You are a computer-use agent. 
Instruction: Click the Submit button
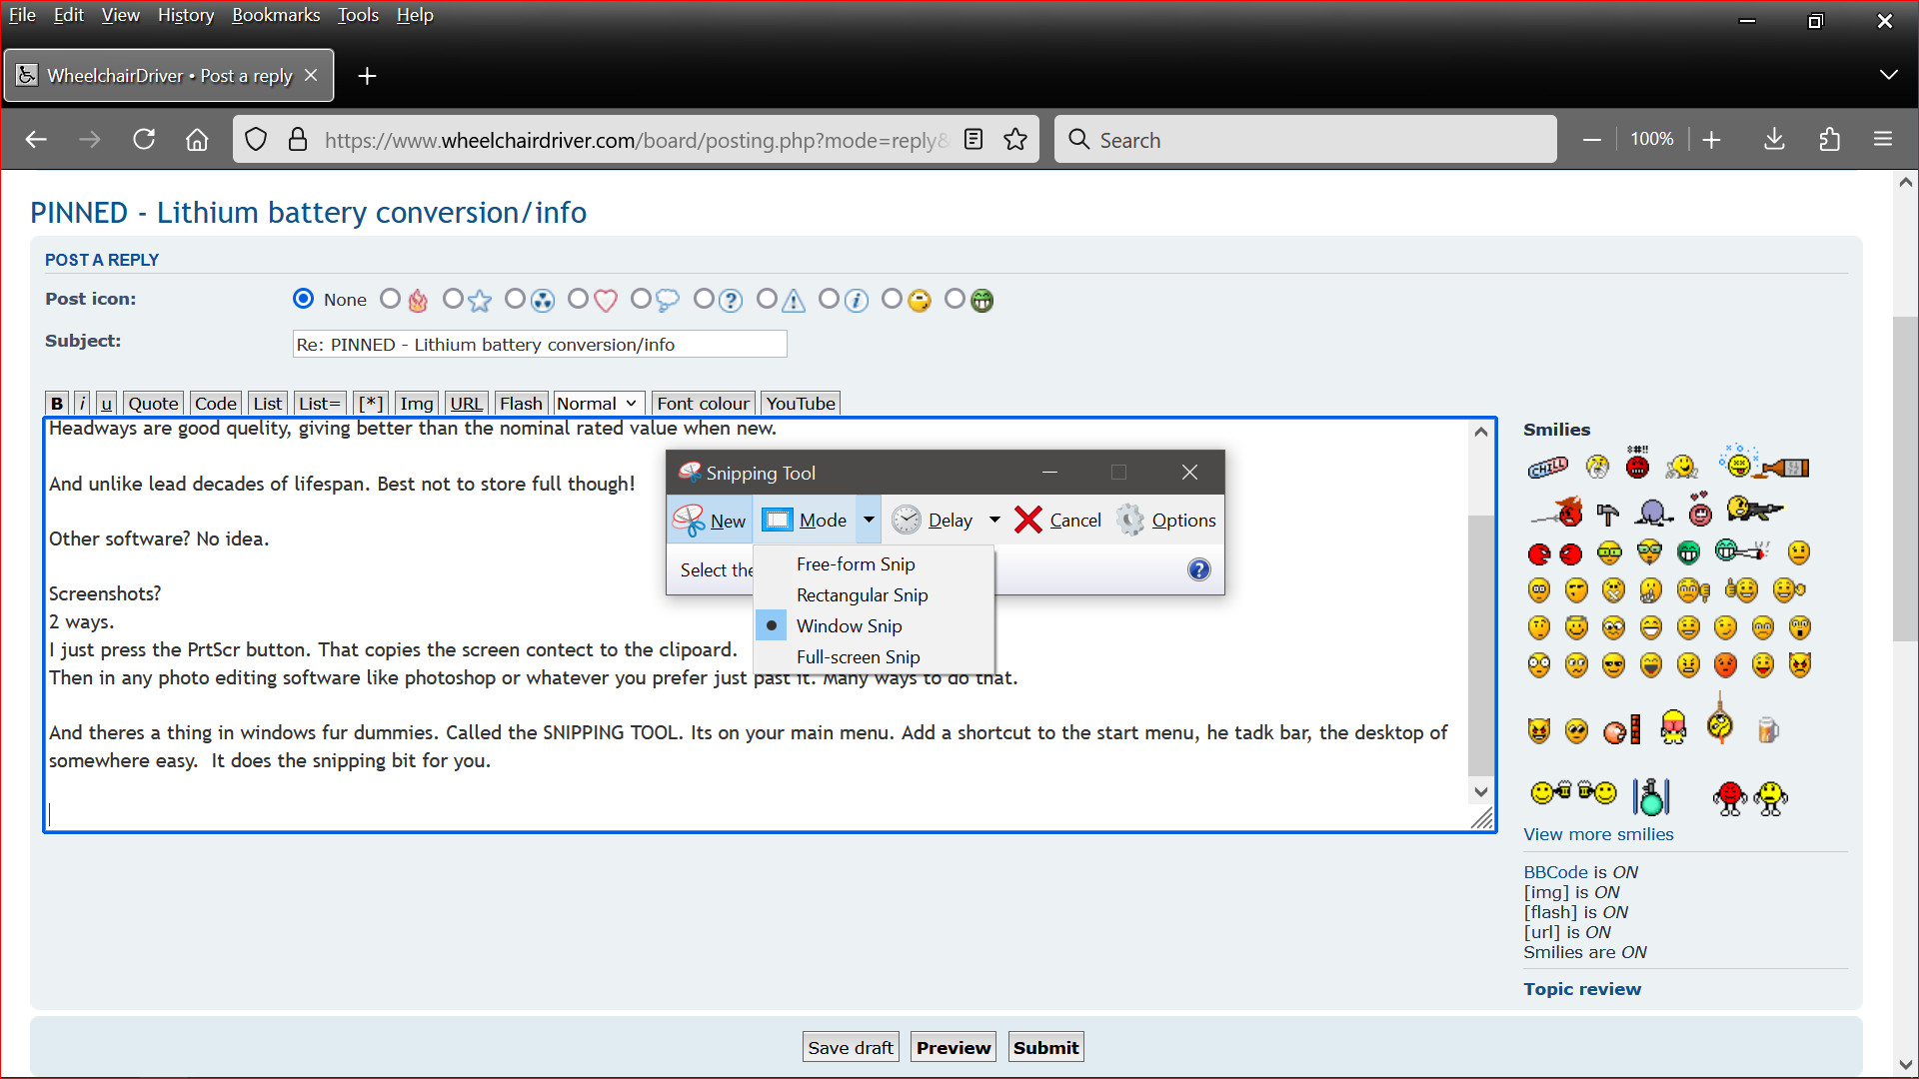pyautogui.click(x=1045, y=1047)
